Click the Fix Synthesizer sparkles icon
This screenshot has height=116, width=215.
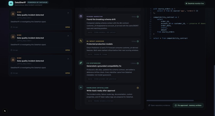[x=81, y=63]
